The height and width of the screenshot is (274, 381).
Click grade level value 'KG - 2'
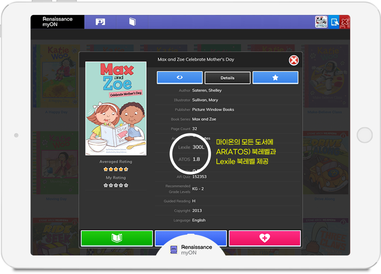(x=198, y=189)
